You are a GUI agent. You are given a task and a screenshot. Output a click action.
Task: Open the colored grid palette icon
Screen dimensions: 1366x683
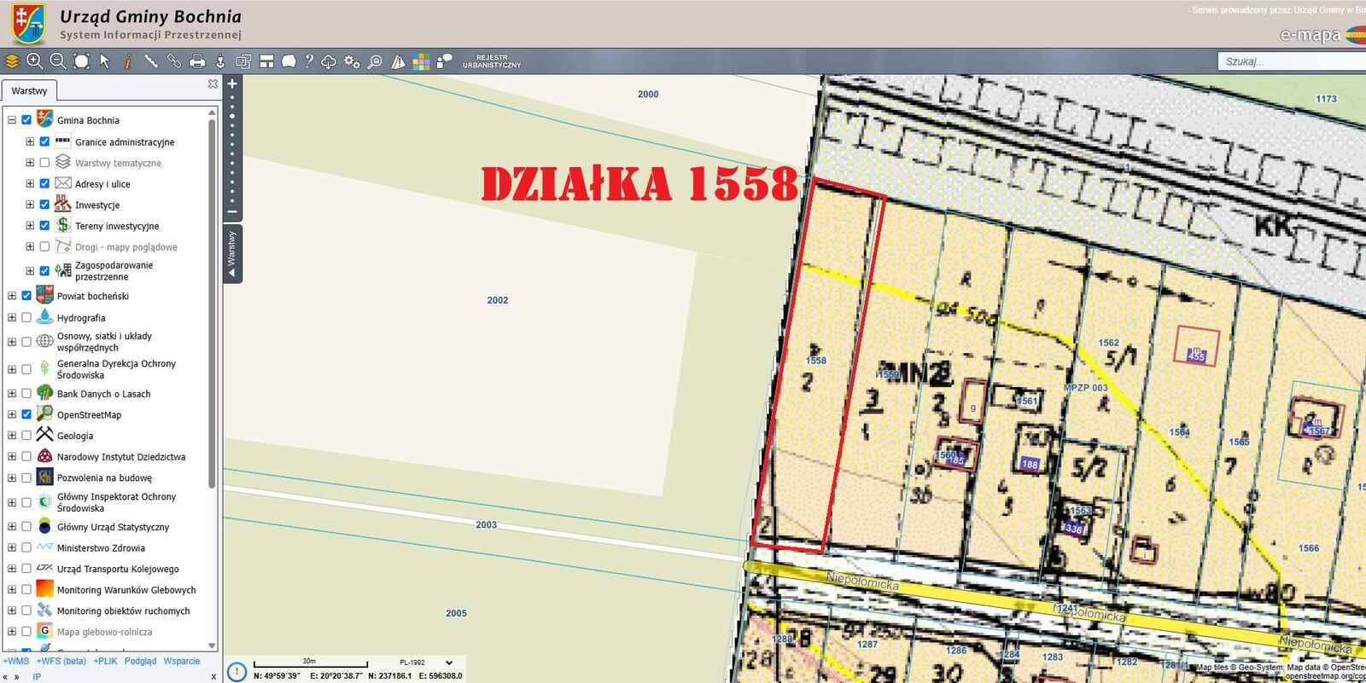tap(421, 61)
